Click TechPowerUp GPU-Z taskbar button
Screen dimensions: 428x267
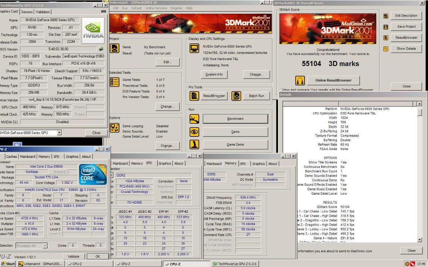click(x=235, y=264)
